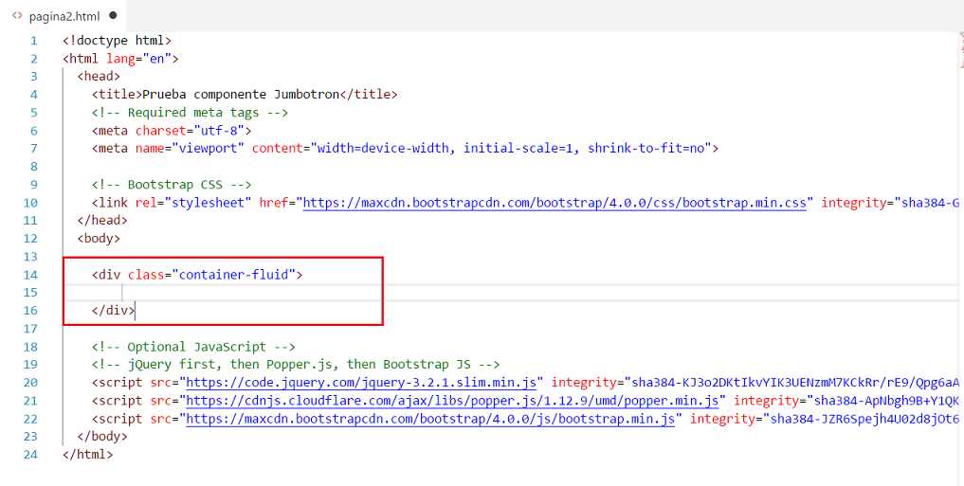The image size is (964, 486).
Task: Click the unsaved dot on pagina2.html tab
Action: point(113,16)
